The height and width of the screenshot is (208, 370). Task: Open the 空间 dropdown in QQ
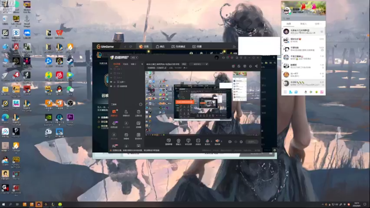(318, 24)
